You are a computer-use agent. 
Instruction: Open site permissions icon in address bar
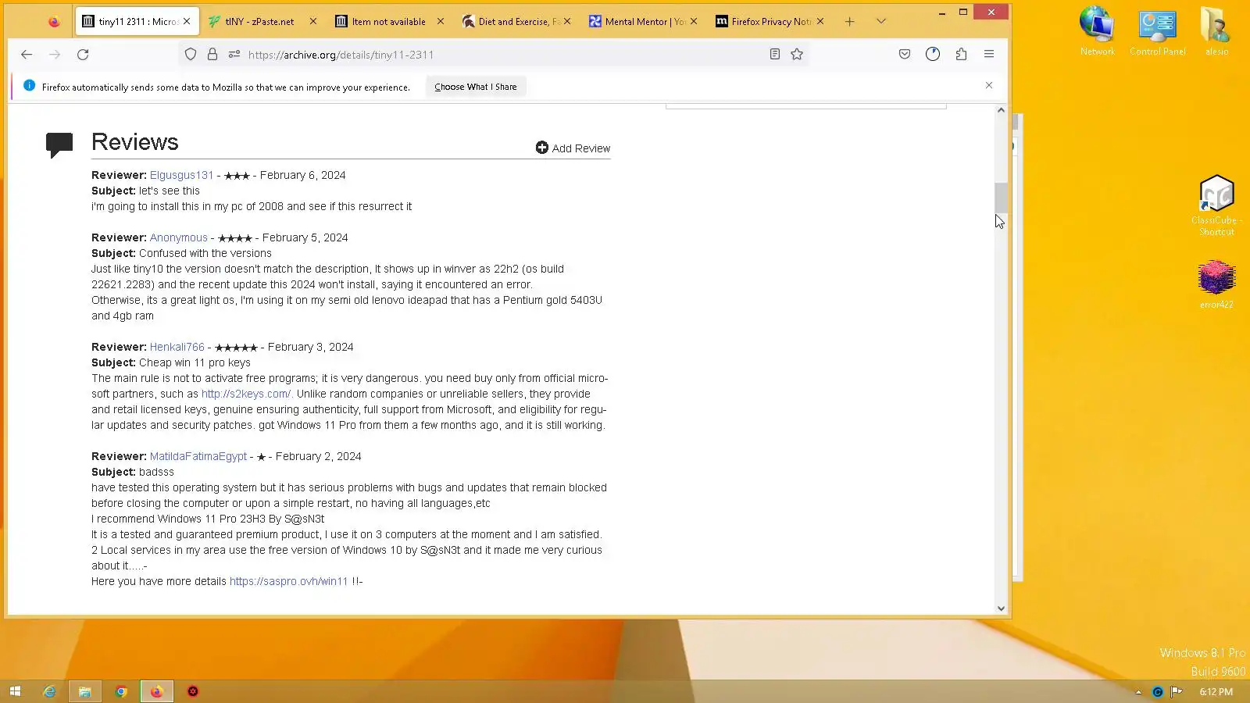(x=234, y=55)
